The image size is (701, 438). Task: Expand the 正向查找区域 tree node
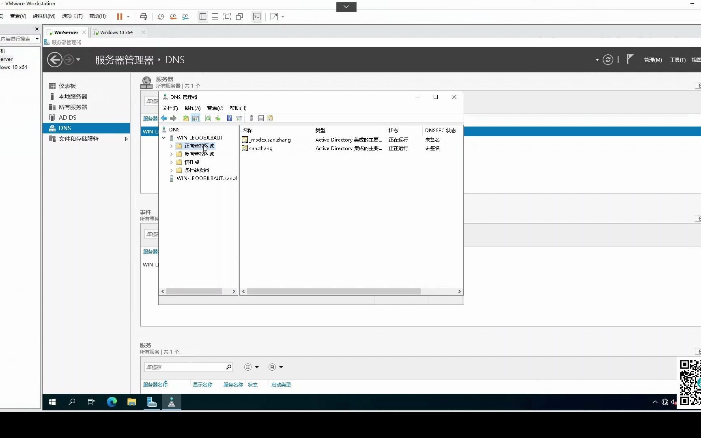[171, 146]
